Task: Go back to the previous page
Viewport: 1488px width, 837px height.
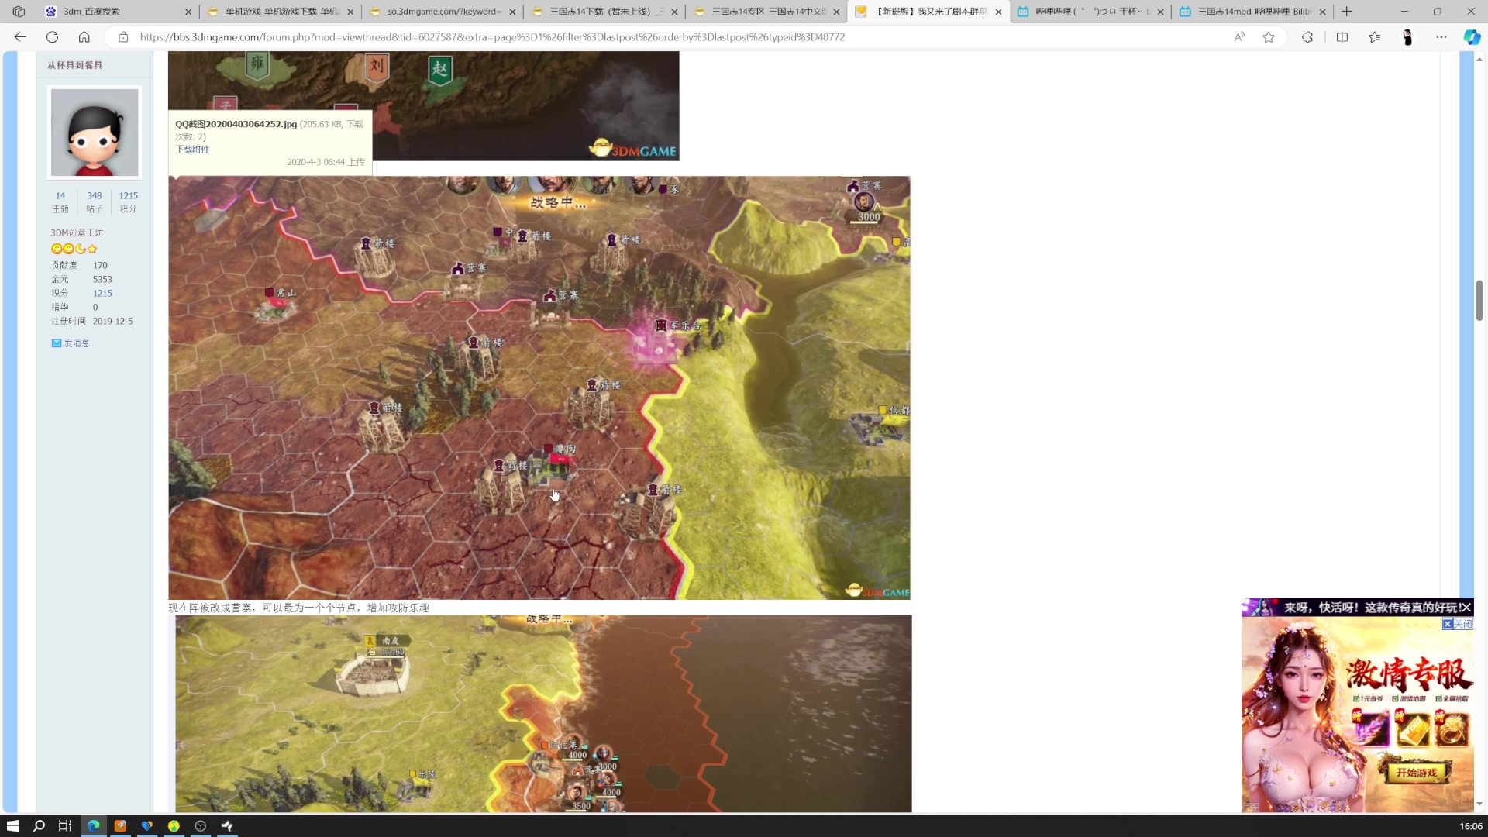Action: pyautogui.click(x=20, y=36)
